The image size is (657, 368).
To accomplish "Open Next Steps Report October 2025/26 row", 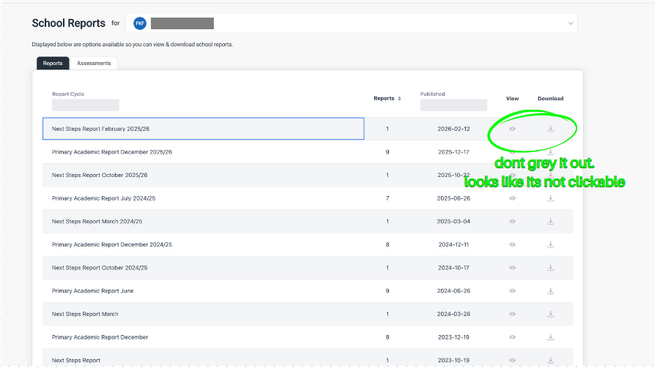I will [x=100, y=175].
